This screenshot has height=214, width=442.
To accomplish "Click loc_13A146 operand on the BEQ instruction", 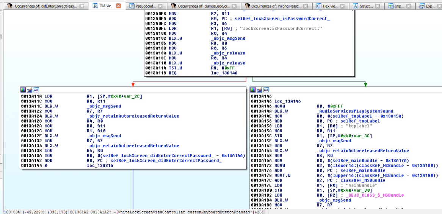I will (x=224, y=73).
